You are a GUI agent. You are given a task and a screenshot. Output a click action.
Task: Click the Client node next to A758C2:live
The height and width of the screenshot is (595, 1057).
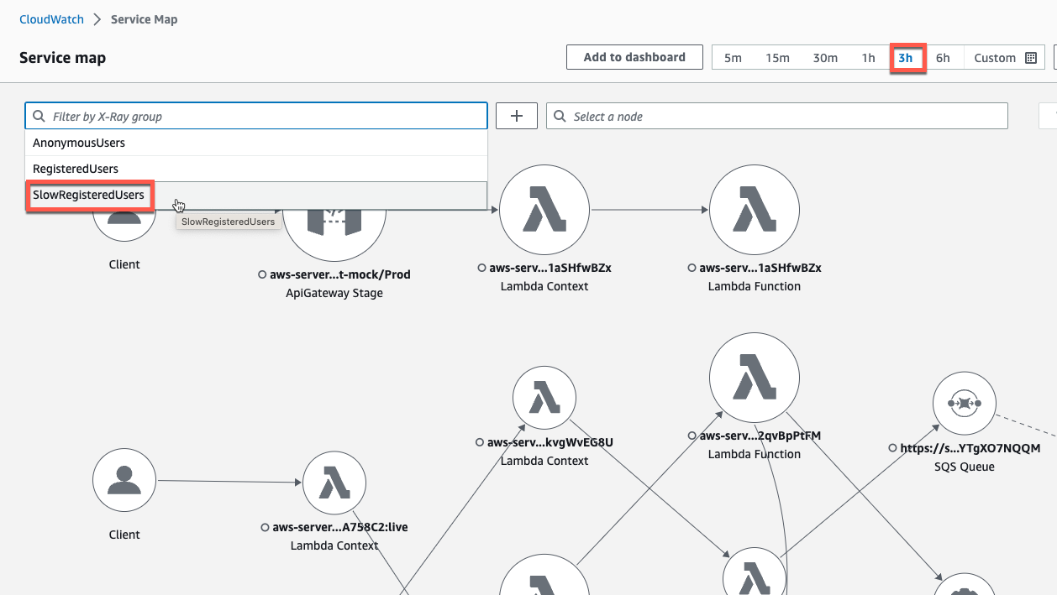coord(124,481)
